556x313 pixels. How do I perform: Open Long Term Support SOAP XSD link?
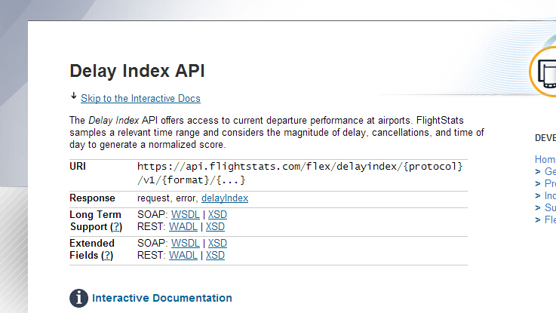point(217,214)
